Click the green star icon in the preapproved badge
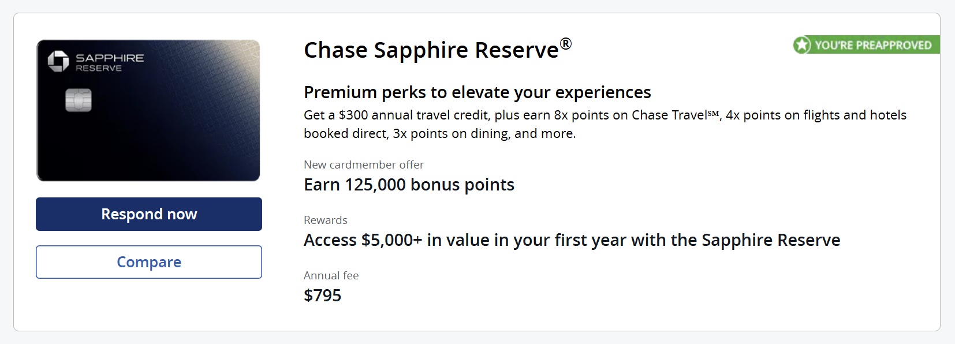The width and height of the screenshot is (955, 344). (x=802, y=45)
